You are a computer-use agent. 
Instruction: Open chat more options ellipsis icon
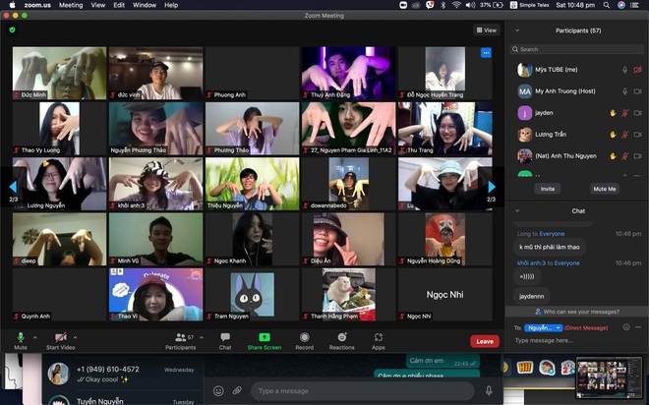tap(638, 327)
